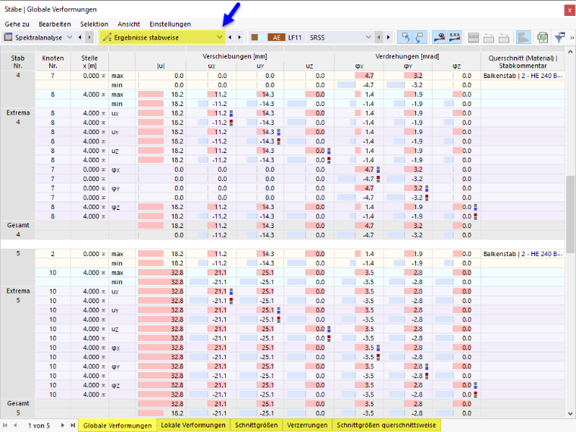
Task: Toggle selection sync arrow pointing right
Action: (x=419, y=37)
